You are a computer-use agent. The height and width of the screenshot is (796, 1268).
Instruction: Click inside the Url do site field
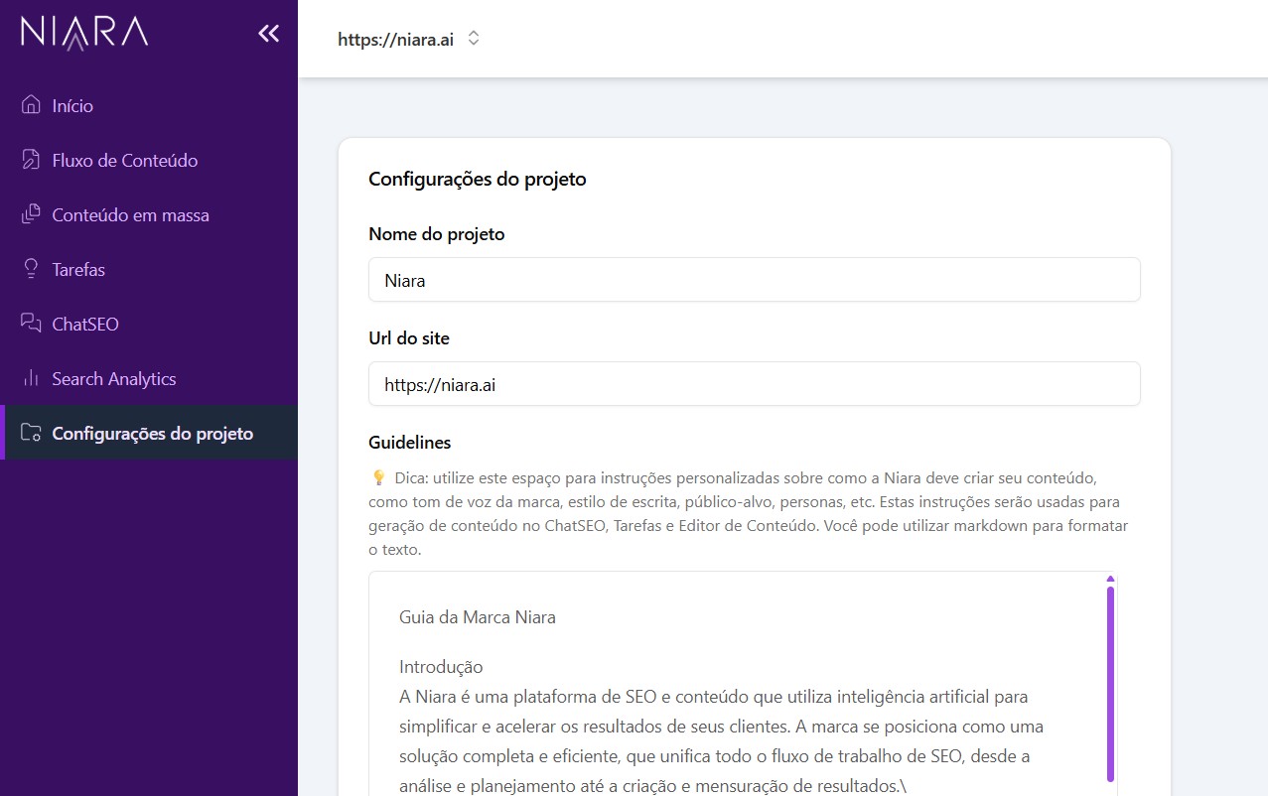pyautogui.click(x=754, y=384)
